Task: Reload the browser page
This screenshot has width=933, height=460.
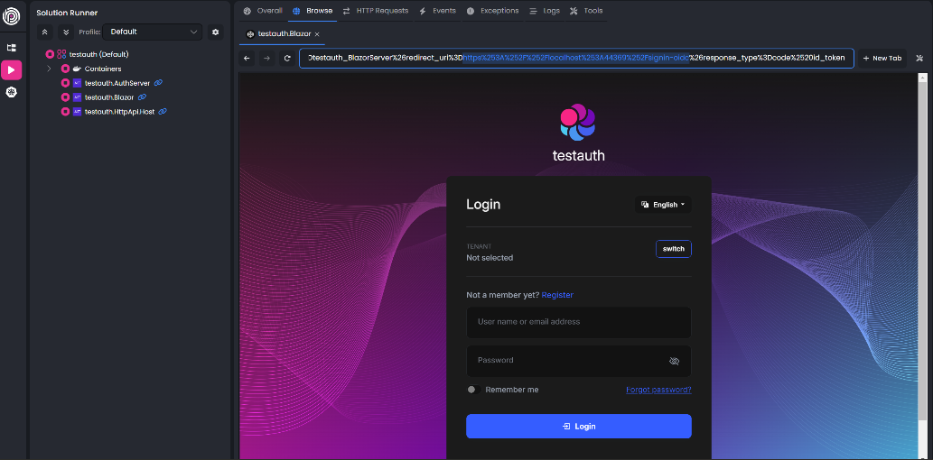Action: click(x=287, y=59)
